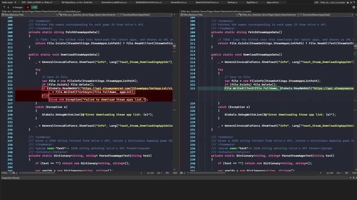The width and height of the screenshot is (357, 200).
Task: Open class dropdown in left diff pane
Action: (88, 15)
